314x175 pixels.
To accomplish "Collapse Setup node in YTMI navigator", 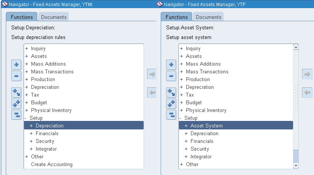I will 26,118.
